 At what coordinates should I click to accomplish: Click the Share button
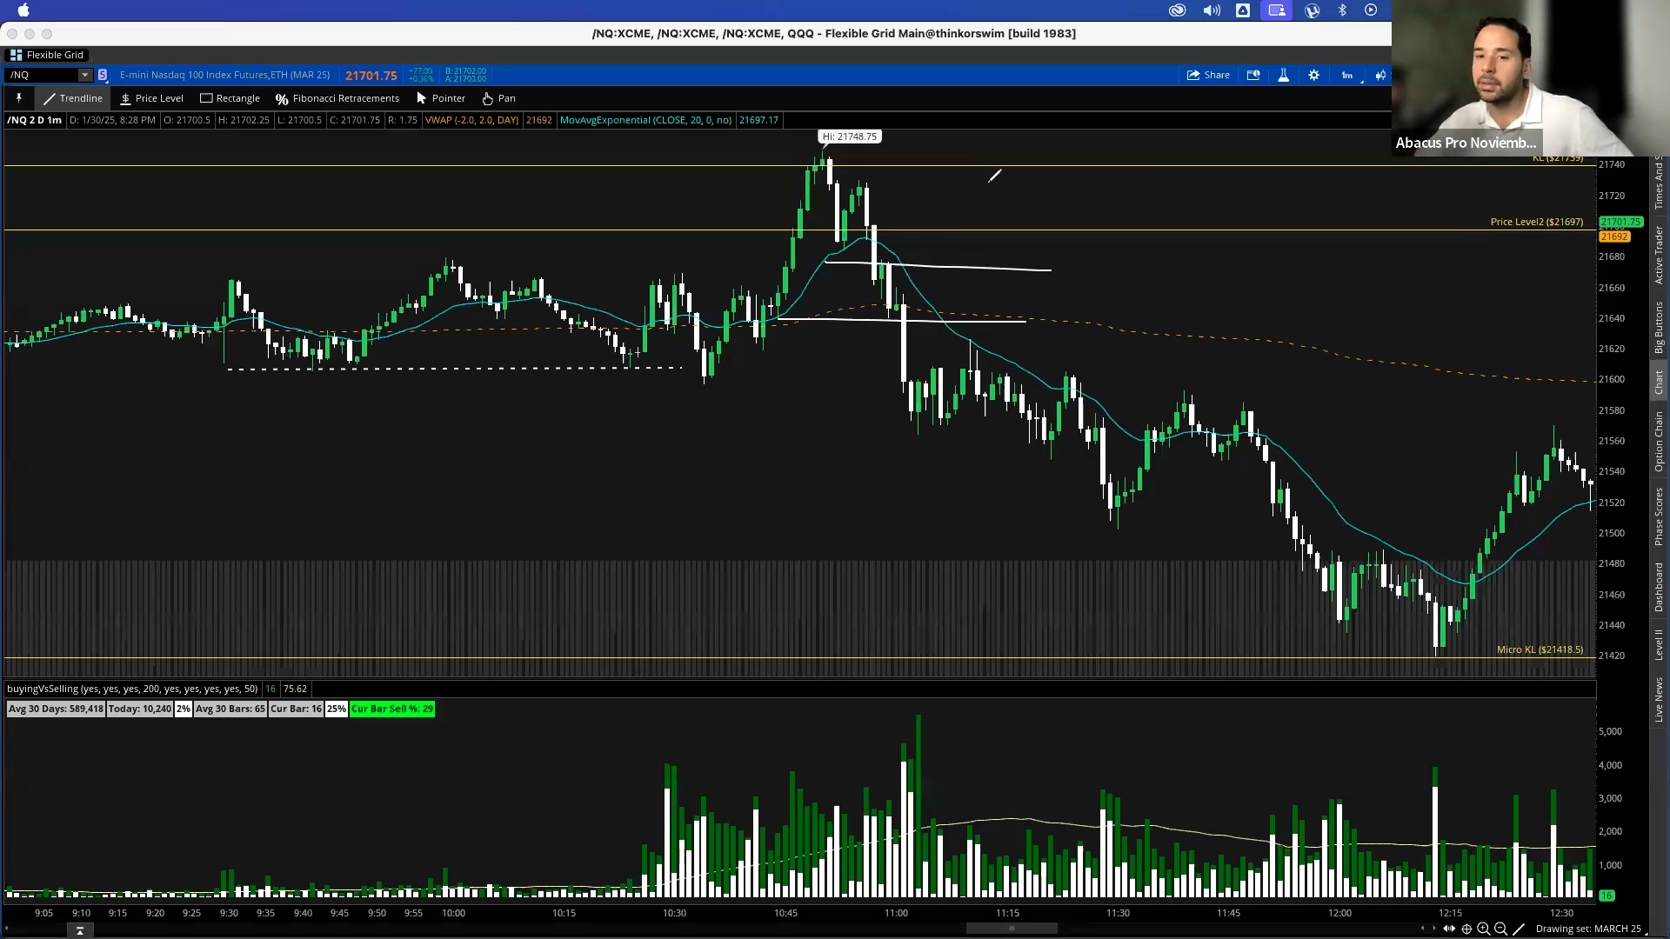pyautogui.click(x=1208, y=75)
